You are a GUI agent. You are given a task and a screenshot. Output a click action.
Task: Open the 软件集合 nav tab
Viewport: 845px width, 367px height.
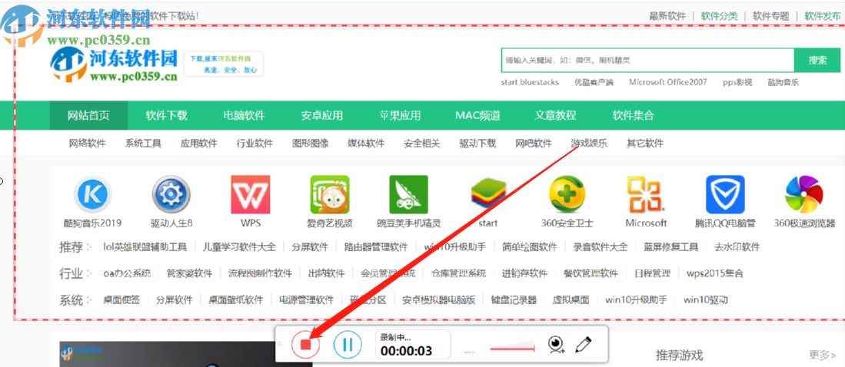pyautogui.click(x=634, y=115)
